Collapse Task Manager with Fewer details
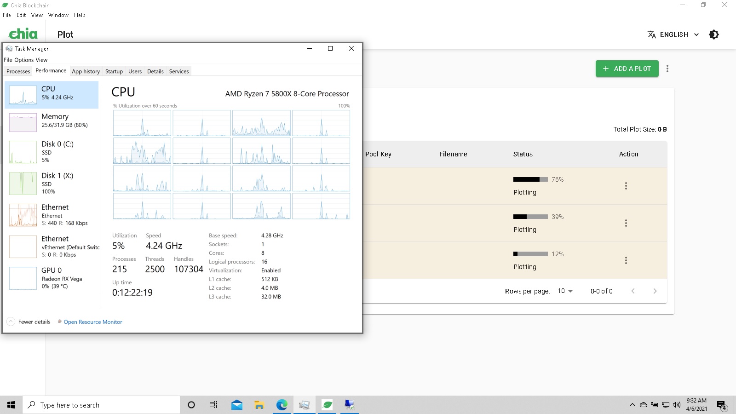 [29, 322]
